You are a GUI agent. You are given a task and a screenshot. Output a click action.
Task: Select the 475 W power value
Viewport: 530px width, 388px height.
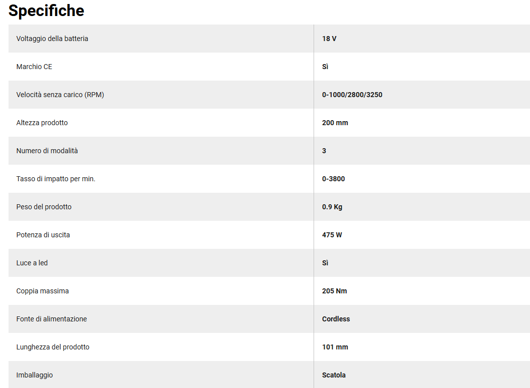pos(332,235)
